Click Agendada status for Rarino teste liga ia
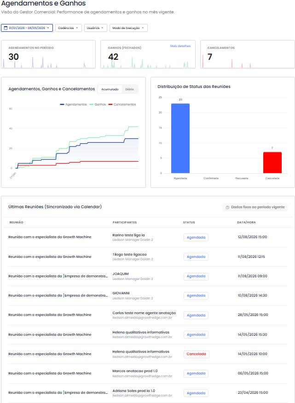 (x=196, y=238)
